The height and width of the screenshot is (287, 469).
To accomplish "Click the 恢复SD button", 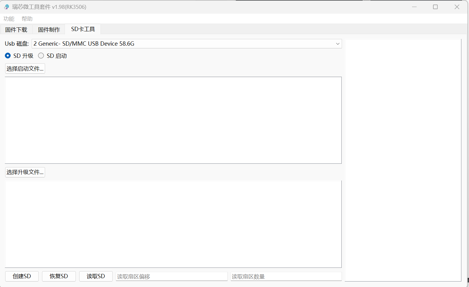I will (59, 276).
